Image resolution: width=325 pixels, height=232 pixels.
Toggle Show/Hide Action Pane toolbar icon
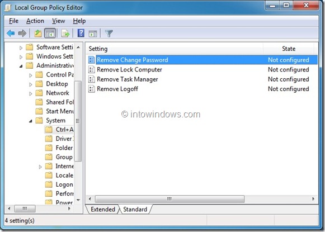coord(93,34)
